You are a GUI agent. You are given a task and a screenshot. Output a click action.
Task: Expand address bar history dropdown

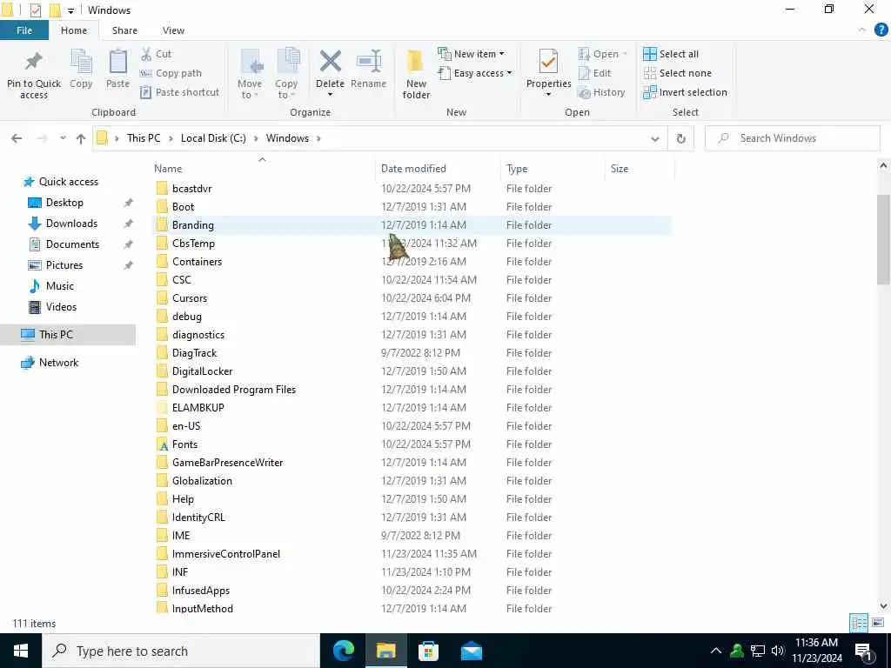tap(654, 138)
